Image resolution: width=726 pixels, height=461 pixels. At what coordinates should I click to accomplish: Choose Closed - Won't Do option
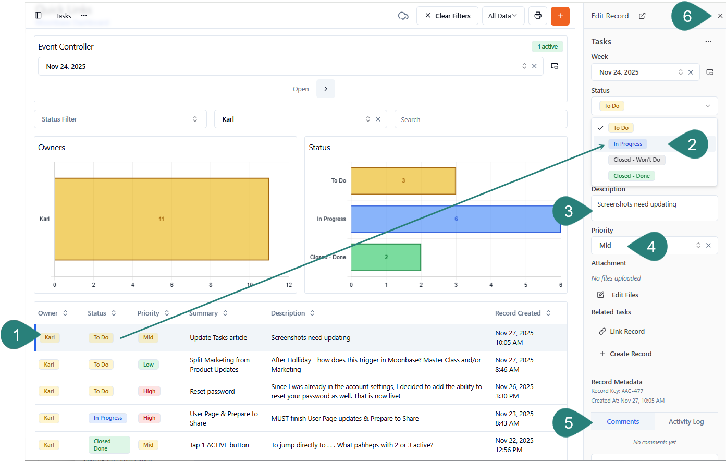click(x=636, y=160)
